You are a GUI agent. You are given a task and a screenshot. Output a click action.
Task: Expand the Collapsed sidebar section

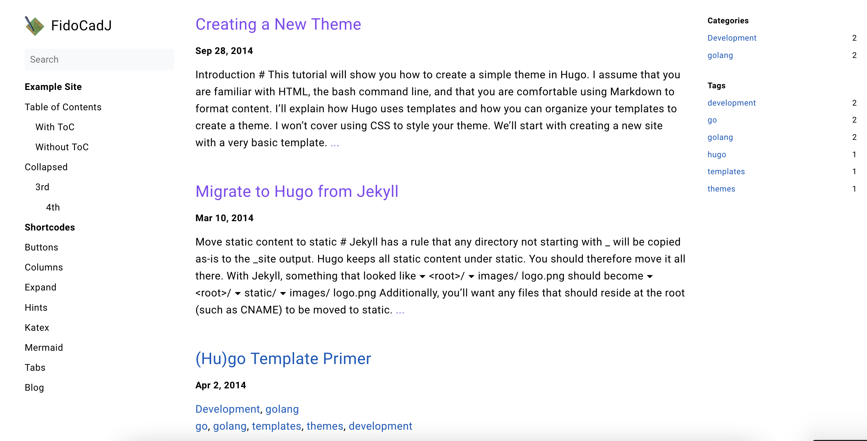(x=46, y=167)
